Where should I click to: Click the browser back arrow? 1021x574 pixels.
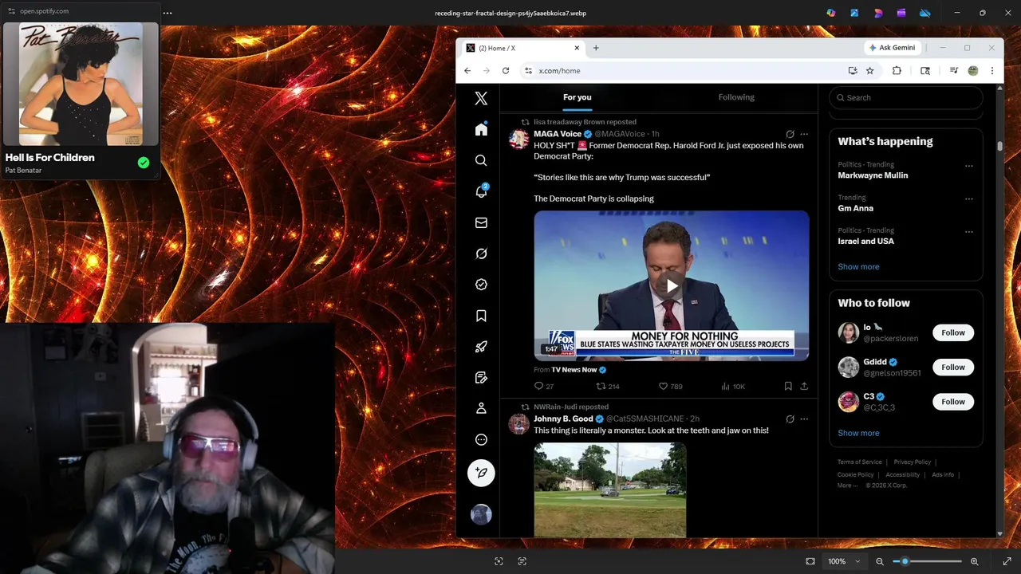pos(467,71)
